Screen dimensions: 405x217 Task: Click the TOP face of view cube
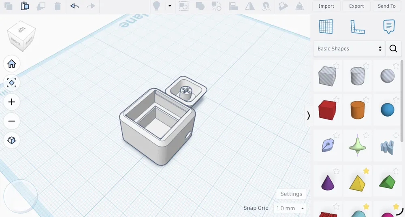point(22,29)
